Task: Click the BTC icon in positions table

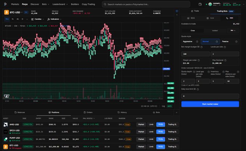Action: point(5,147)
